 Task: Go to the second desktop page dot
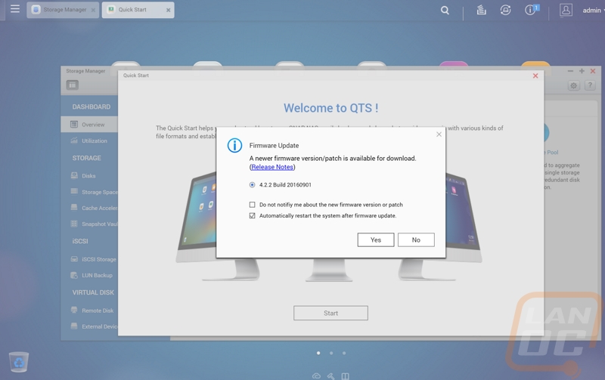click(331, 353)
